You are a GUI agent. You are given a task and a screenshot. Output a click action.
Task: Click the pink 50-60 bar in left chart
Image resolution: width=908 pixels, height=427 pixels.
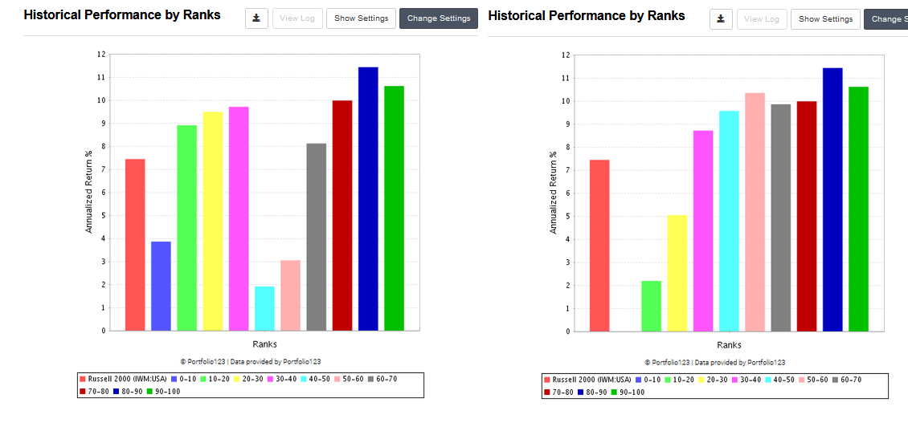pos(291,295)
